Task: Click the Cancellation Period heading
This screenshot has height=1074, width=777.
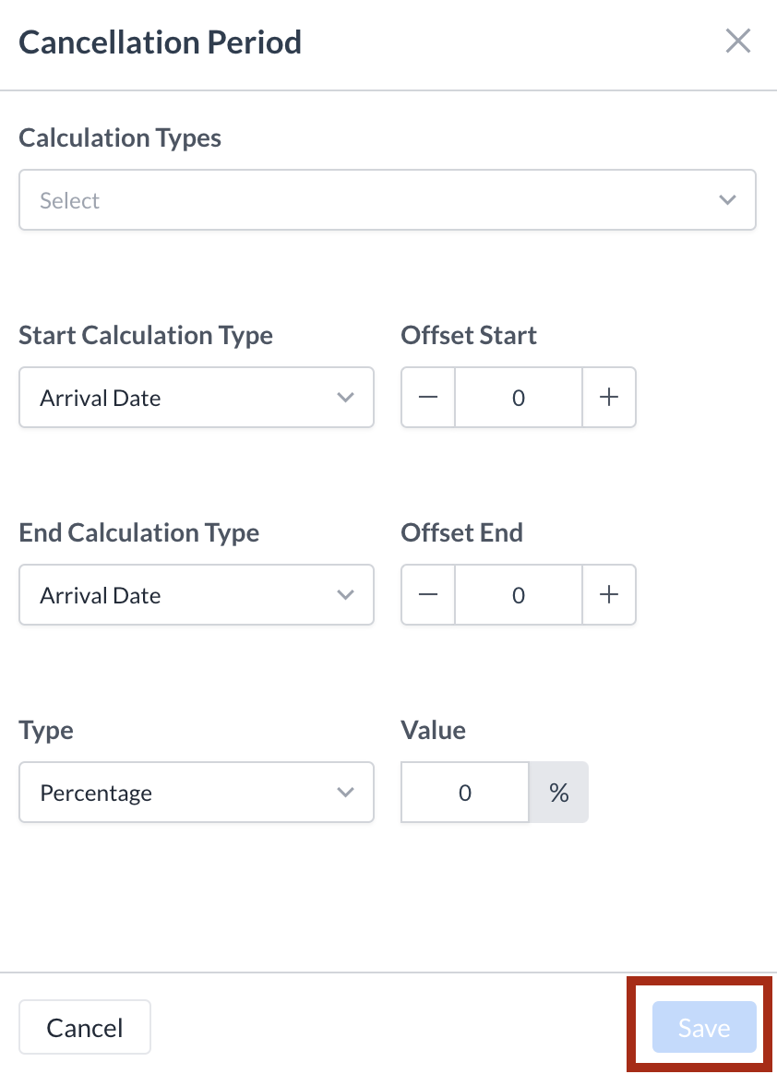Action: (x=161, y=42)
